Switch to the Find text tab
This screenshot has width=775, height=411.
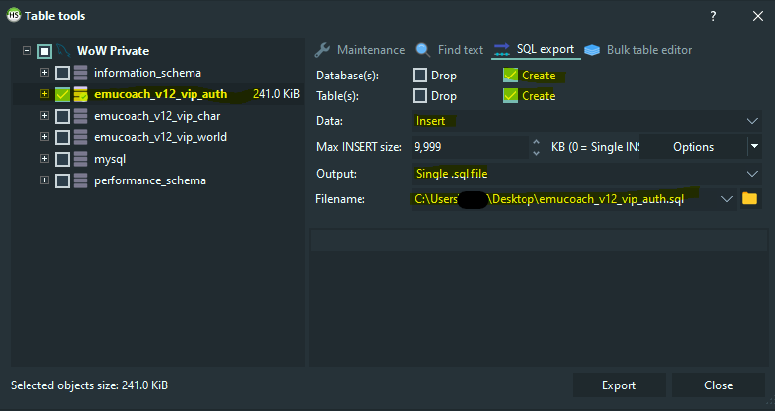(460, 50)
